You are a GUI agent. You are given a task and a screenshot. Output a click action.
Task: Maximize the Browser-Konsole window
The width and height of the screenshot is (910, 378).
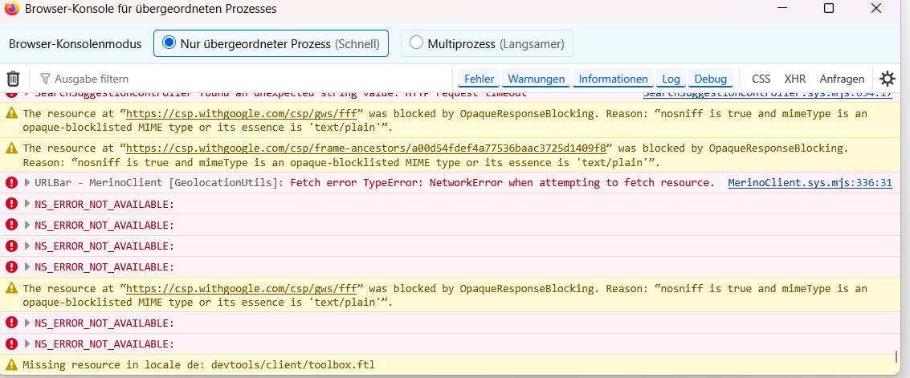829,9
